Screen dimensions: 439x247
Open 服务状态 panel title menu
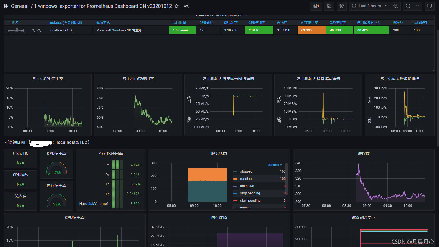tap(219, 153)
